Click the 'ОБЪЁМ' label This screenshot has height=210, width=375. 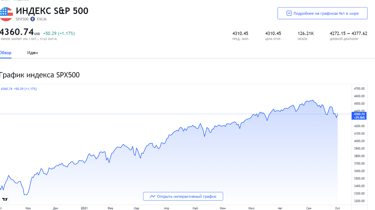[302, 39]
